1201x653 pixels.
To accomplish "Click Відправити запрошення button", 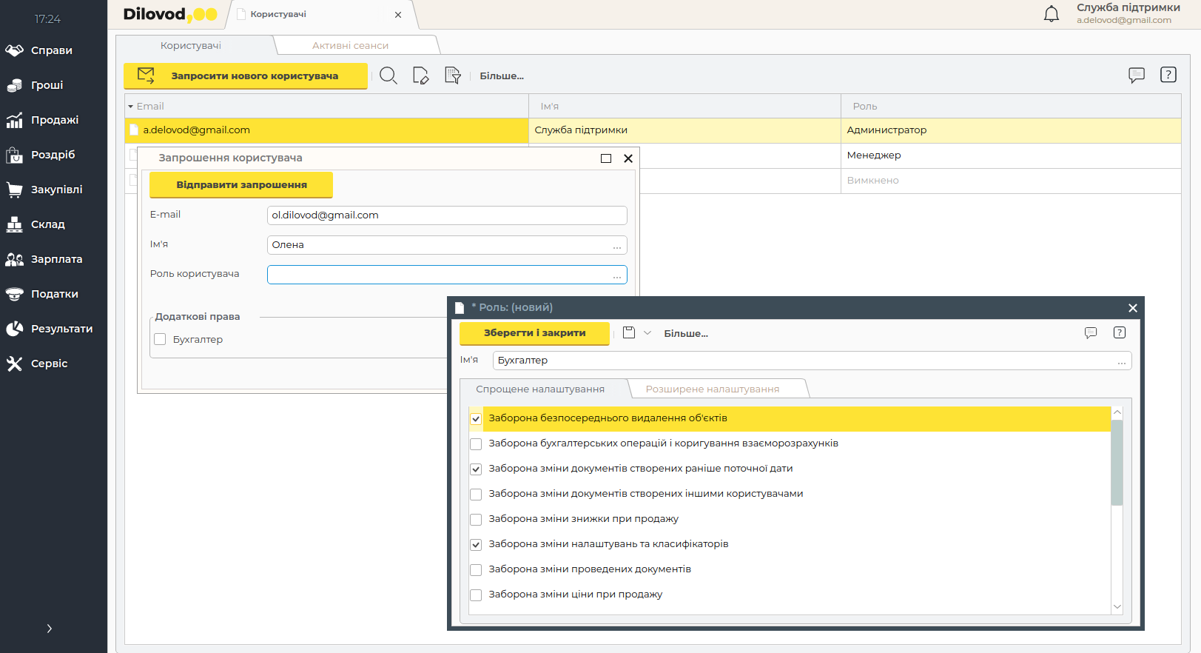I will click(241, 185).
